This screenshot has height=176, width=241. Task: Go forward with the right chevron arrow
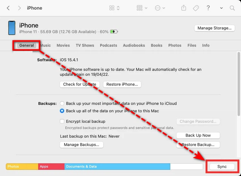pyautogui.click(x=19, y=8)
